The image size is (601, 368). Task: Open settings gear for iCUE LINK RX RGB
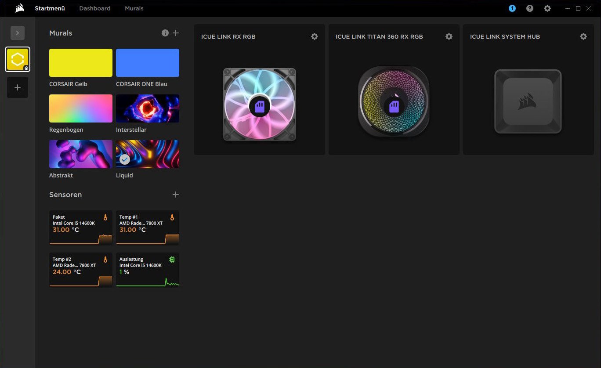coord(315,37)
